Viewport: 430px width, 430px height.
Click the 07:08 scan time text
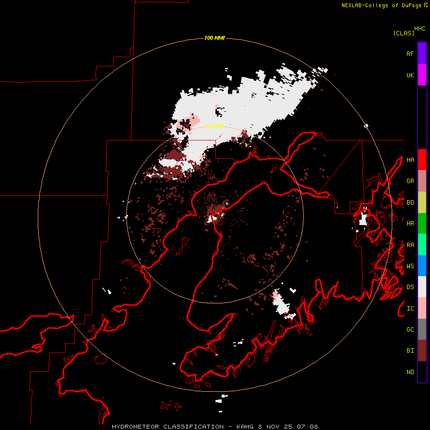[x=308, y=427]
